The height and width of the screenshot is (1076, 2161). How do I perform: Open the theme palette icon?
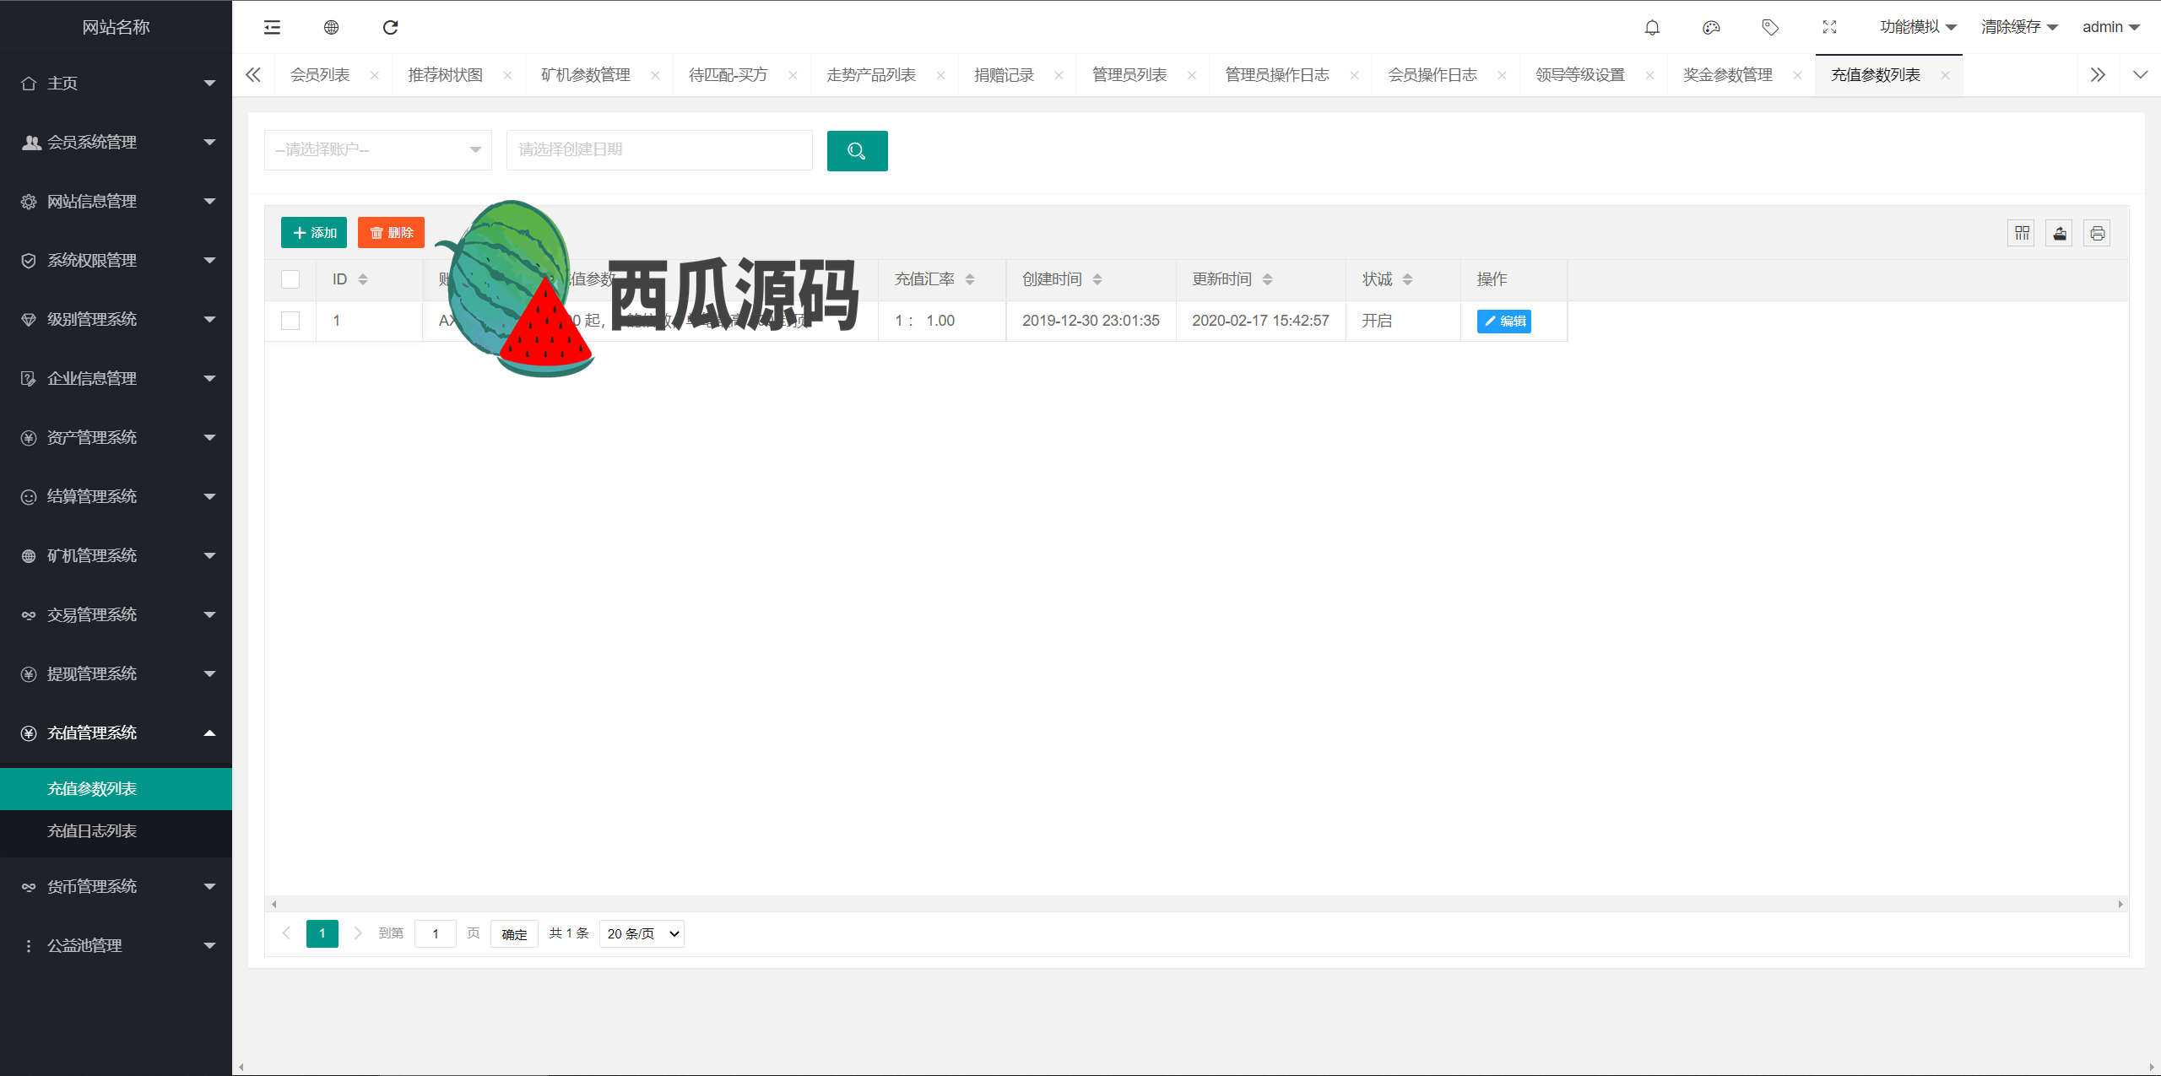click(1711, 27)
